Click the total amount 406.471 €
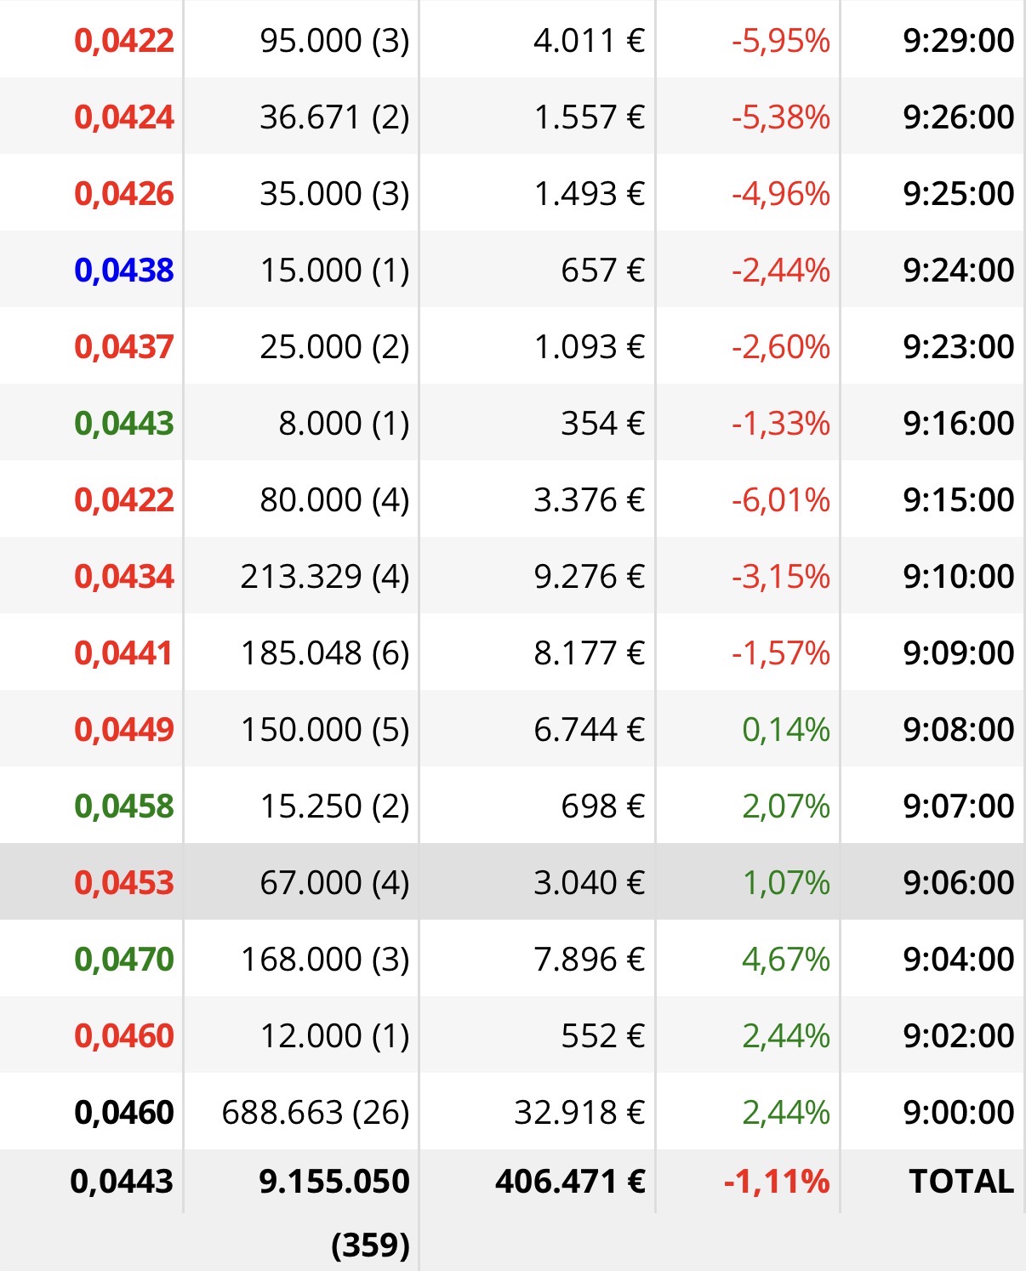The height and width of the screenshot is (1271, 1026). coord(571,1182)
